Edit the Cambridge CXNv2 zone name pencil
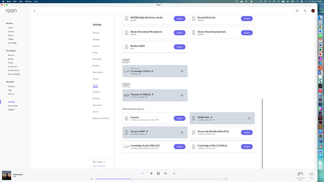 pyautogui.click(x=153, y=71)
